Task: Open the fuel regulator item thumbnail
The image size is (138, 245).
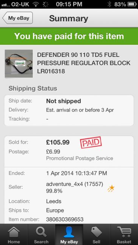Action: point(19,64)
